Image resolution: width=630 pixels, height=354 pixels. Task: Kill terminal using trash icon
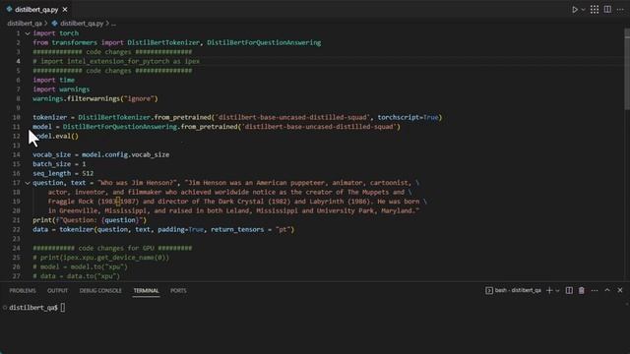point(582,291)
